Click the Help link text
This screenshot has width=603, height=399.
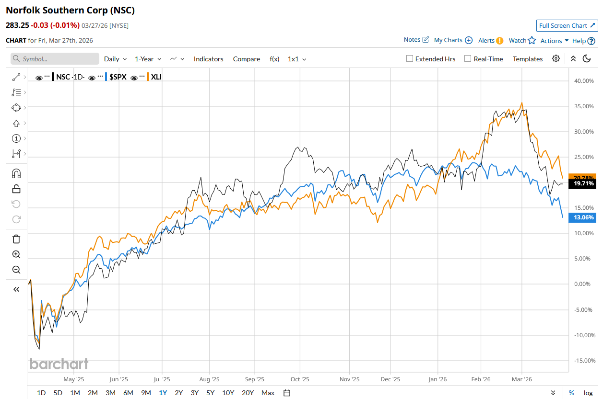point(579,41)
